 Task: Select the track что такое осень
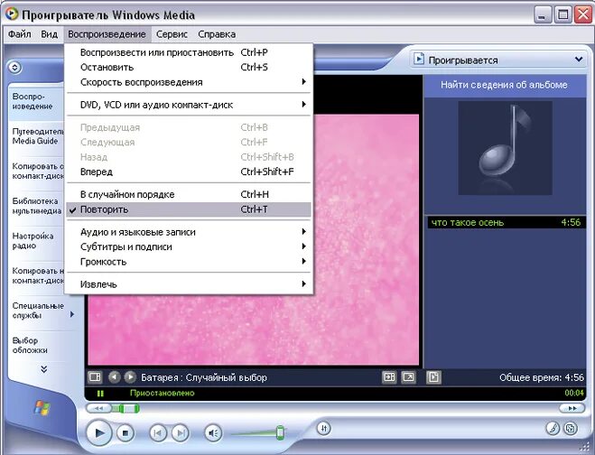[x=505, y=222]
